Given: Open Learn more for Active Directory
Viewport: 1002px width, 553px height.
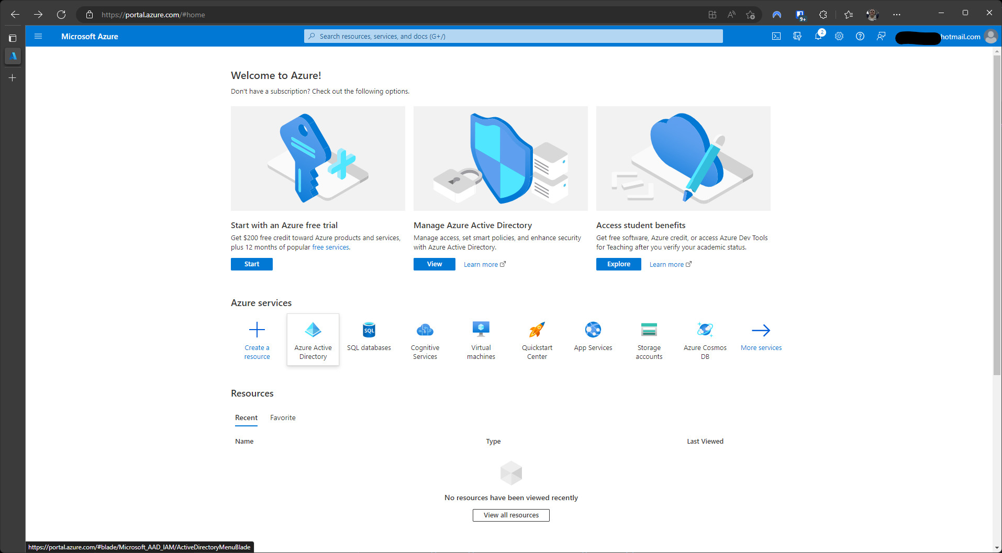Looking at the screenshot, I should (x=485, y=265).
